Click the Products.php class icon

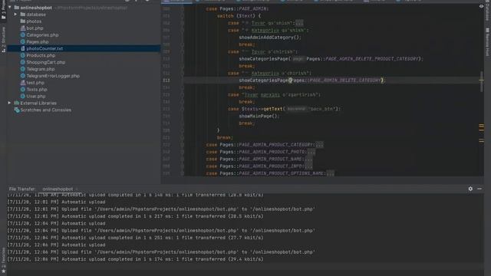pos(22,55)
